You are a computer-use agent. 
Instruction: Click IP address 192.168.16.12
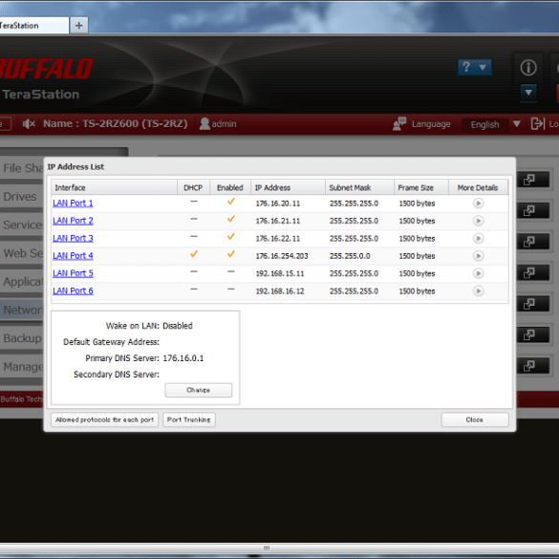[x=280, y=291]
